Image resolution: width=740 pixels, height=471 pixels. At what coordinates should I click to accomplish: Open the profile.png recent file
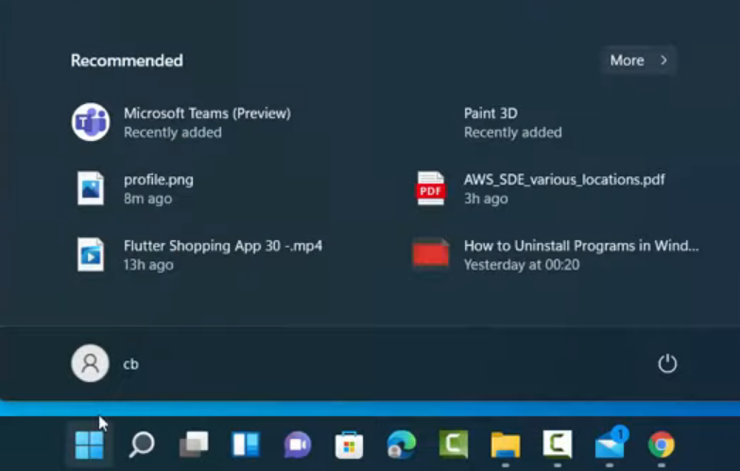[158, 188]
